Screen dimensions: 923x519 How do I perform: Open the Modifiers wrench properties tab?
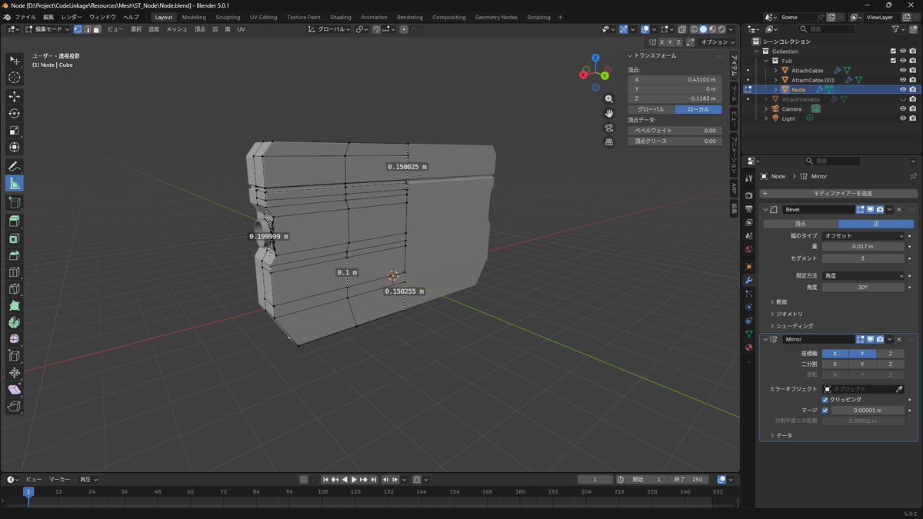[x=748, y=280]
